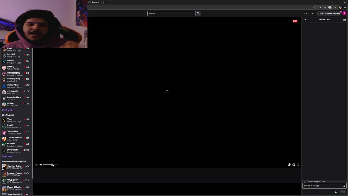This screenshot has height=196, width=348.
Task: Close the current browser tab
Action: coord(101,2)
